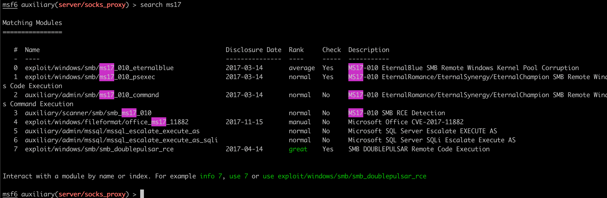This screenshot has width=607, height=198.
Task: Click green 'use exploit/windows/smb/smb_doublepulsar_rce' example
Action: pyautogui.click(x=345, y=176)
